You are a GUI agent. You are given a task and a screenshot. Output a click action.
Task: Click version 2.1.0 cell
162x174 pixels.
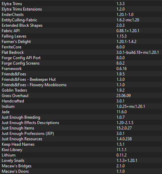(120, 166)
